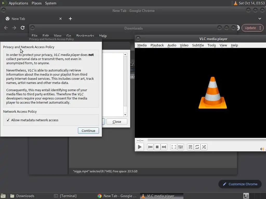Toggle VLC fullscreen mode icon

pyautogui.click(x=174, y=147)
